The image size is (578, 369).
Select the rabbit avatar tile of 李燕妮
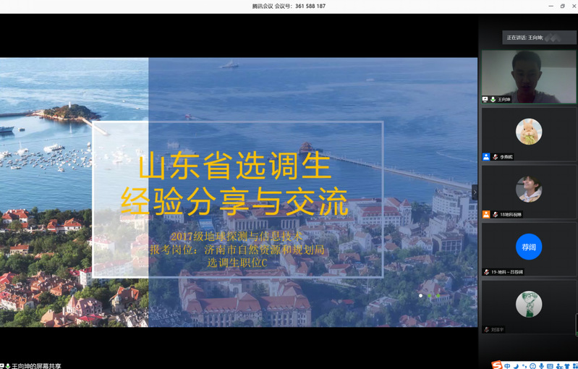tap(529, 132)
